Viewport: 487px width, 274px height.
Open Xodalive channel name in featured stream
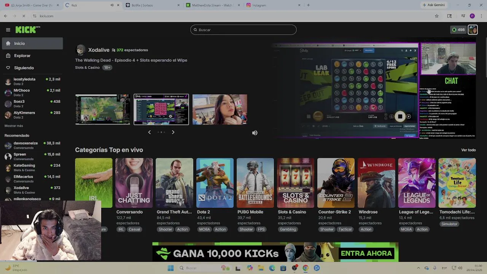99,50
